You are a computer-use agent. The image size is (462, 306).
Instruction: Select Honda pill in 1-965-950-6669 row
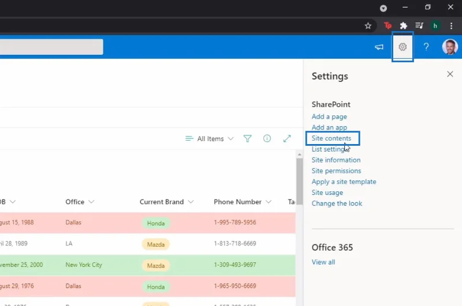(156, 286)
